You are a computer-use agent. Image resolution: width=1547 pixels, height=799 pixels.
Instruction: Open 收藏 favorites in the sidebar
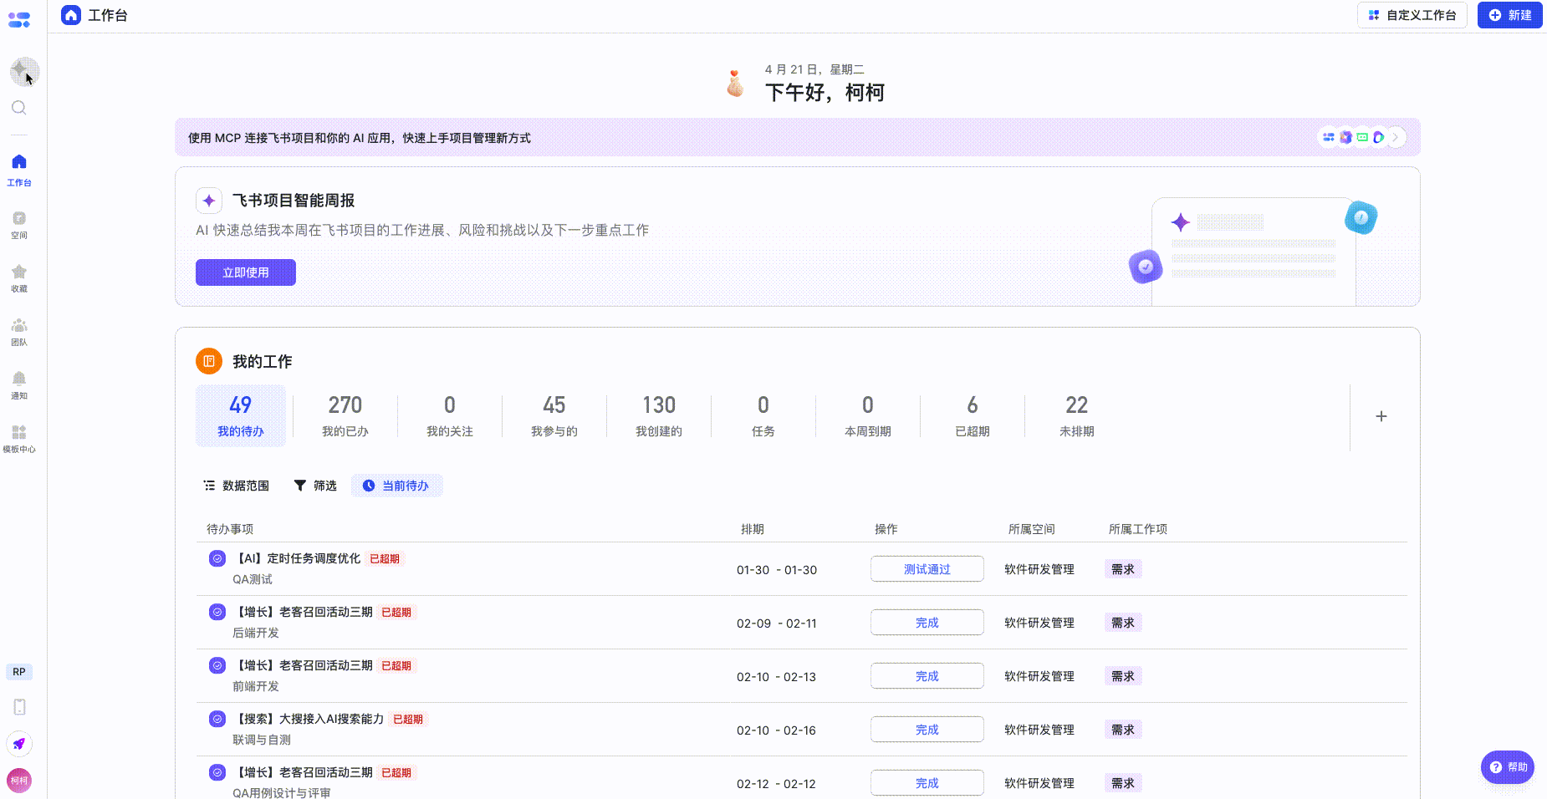19,277
